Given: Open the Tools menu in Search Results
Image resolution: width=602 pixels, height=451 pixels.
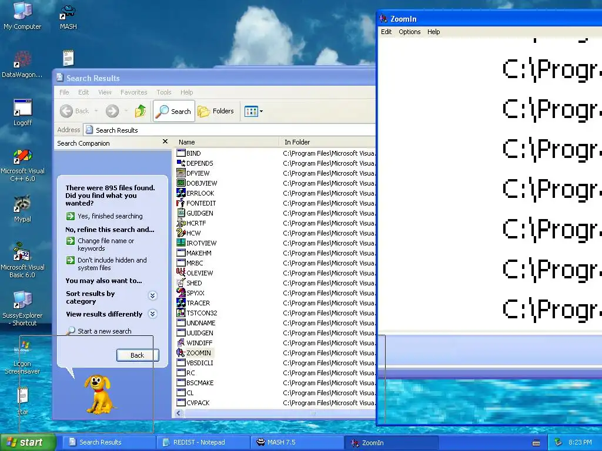Looking at the screenshot, I should [164, 92].
